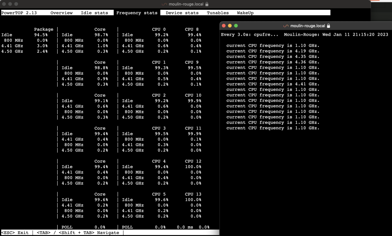392x236 pixels.
Task: Select the CPU 11 column header
Action: click(x=193, y=128)
